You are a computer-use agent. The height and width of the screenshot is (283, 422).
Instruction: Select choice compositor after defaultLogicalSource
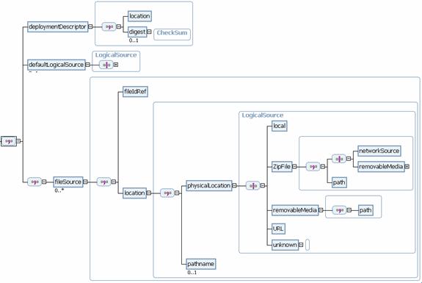tap(106, 65)
